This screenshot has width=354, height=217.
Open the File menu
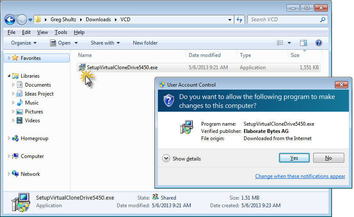[11, 32]
